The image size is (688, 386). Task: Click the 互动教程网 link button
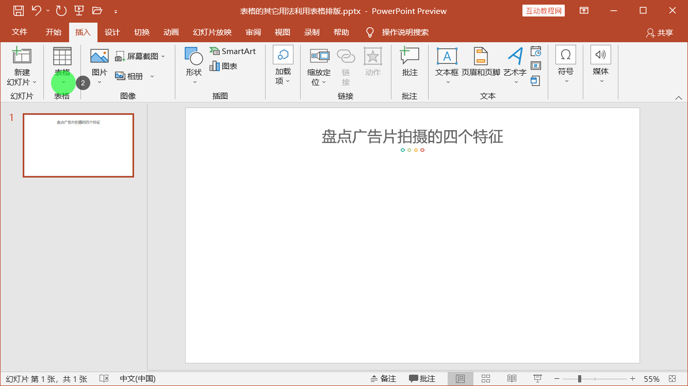tap(543, 10)
